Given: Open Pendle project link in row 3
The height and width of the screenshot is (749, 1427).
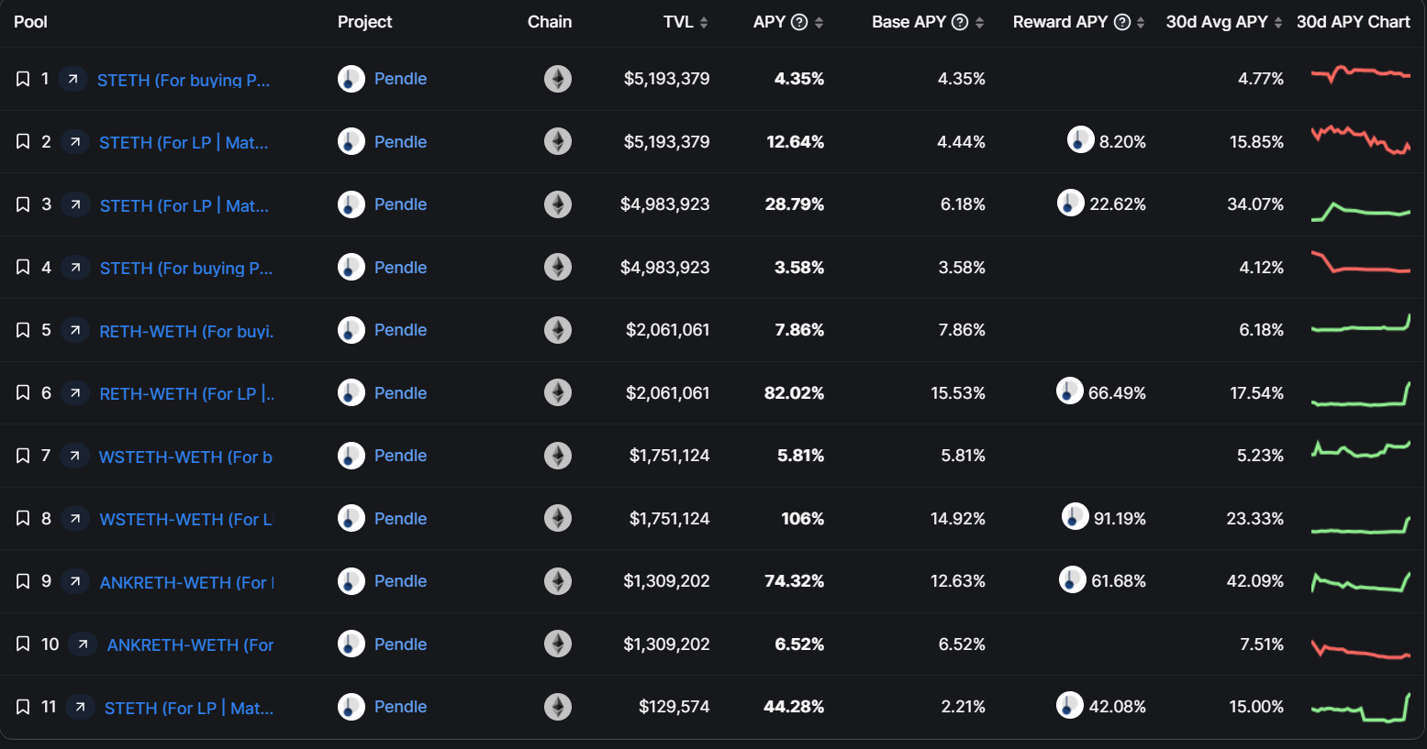Looking at the screenshot, I should point(400,204).
